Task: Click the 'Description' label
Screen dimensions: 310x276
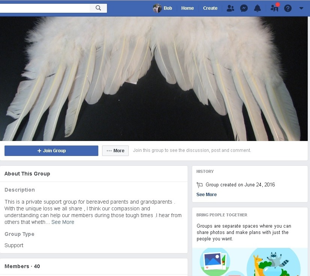Action: coord(20,190)
